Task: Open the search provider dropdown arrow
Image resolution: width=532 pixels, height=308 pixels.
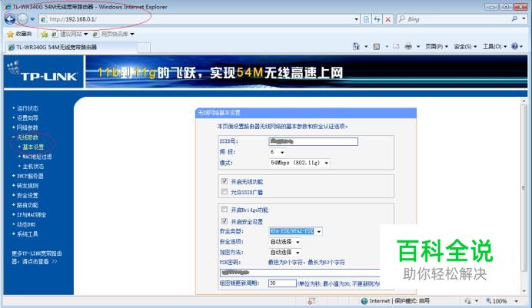Action: pos(524,19)
